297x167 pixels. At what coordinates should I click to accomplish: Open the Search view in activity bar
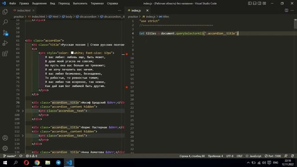pyautogui.click(x=5, y=22)
